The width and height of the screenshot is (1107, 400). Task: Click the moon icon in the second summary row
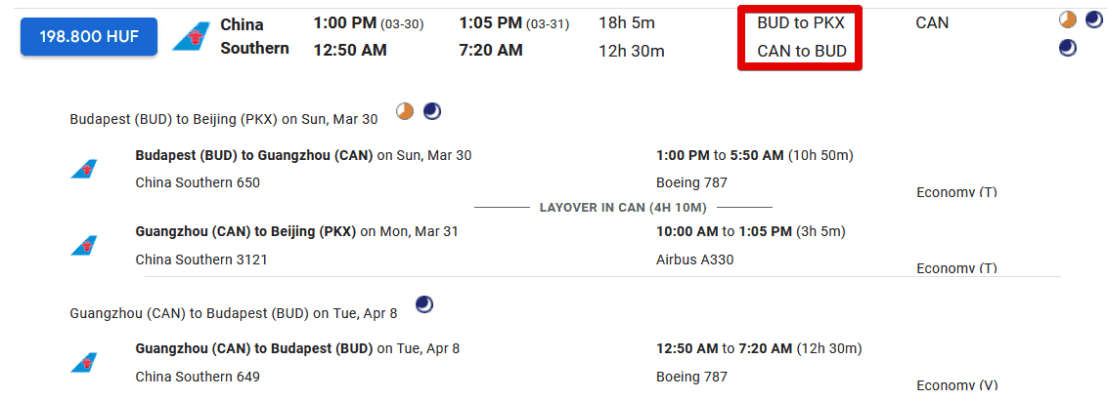1068,47
